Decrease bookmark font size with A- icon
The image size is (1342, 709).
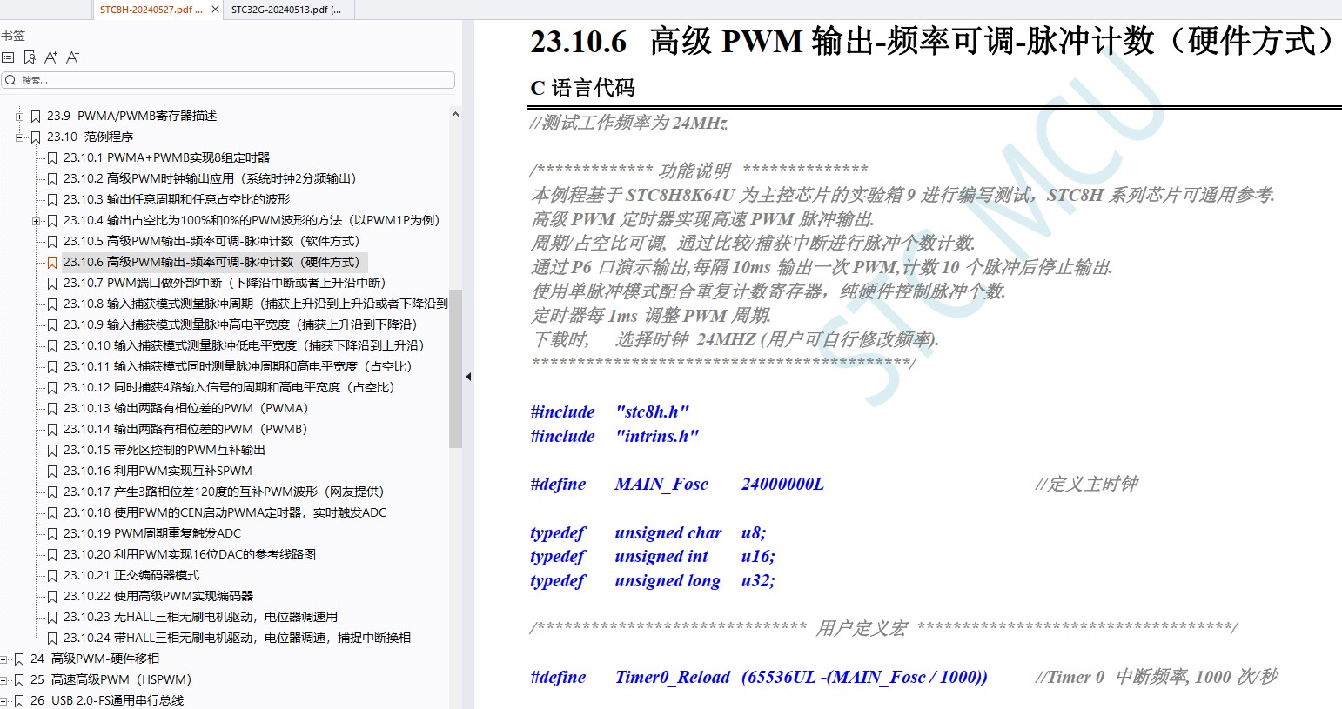click(x=73, y=57)
